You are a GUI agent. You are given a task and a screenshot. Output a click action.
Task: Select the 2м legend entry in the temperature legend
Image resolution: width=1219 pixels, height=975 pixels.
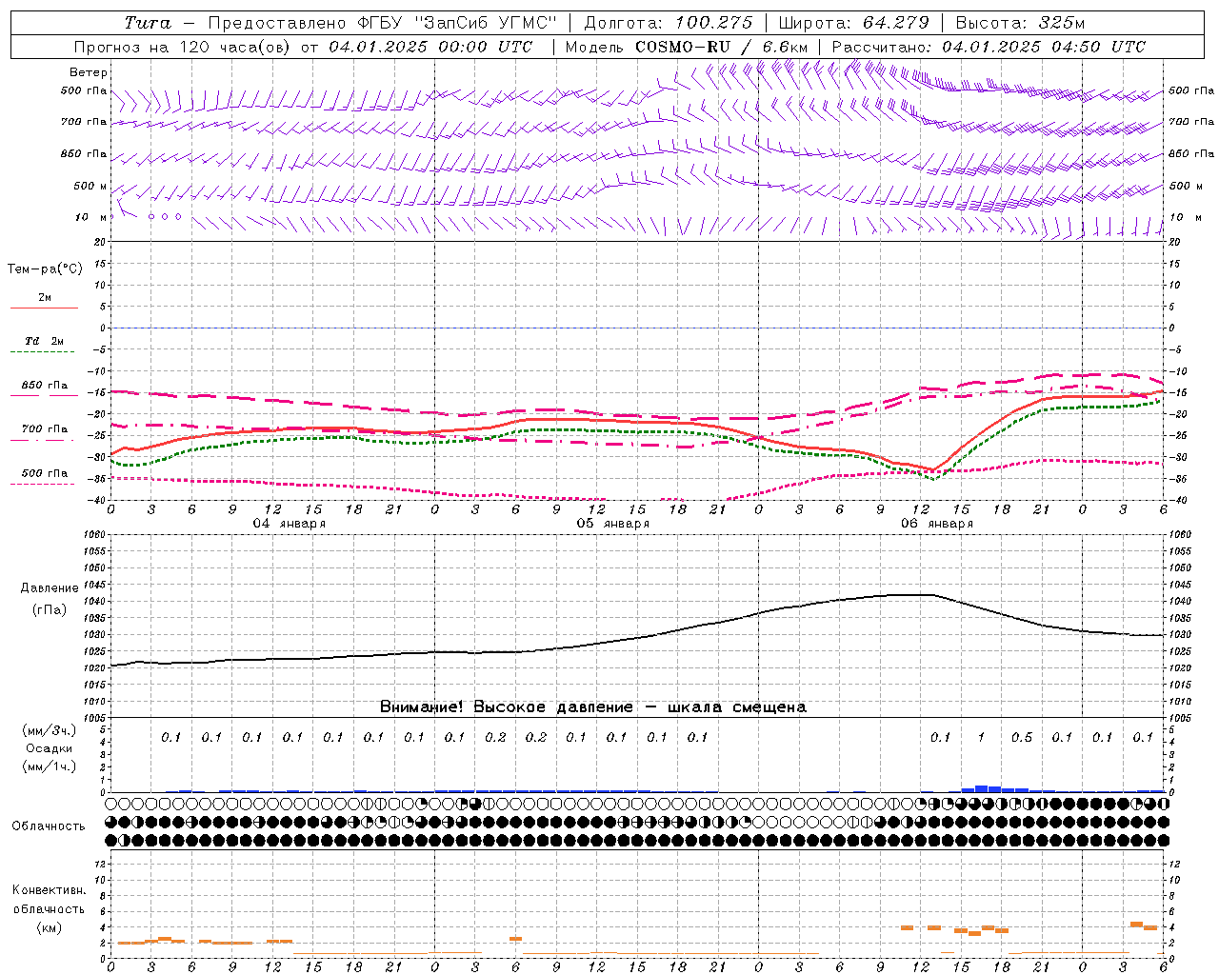coord(45,297)
